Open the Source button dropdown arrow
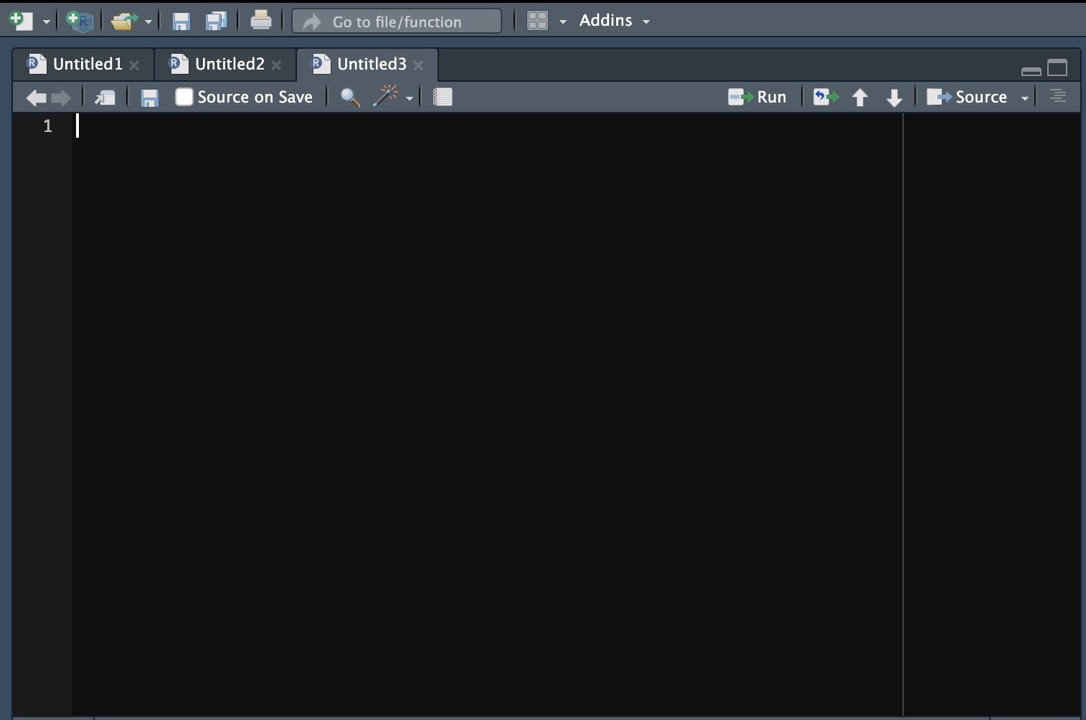This screenshot has width=1086, height=720. coord(1024,97)
